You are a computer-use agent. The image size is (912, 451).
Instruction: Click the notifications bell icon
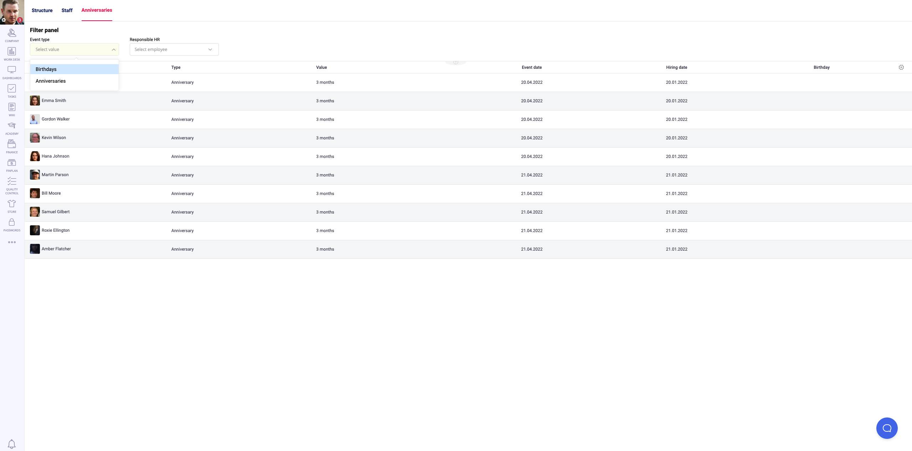click(12, 444)
